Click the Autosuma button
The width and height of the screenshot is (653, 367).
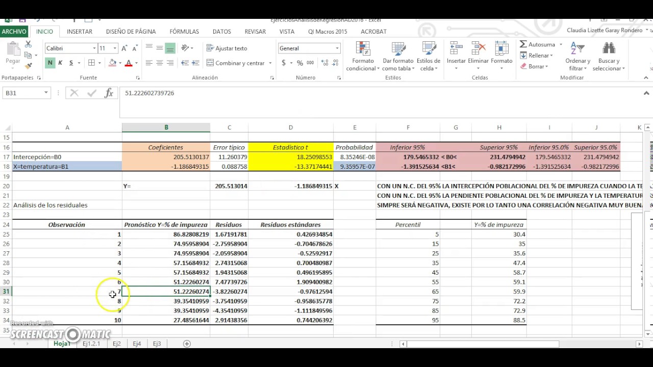click(x=537, y=44)
